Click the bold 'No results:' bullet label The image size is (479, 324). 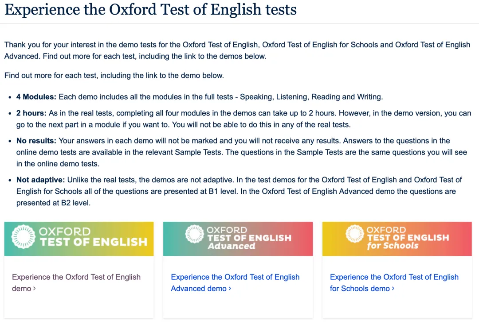36,141
